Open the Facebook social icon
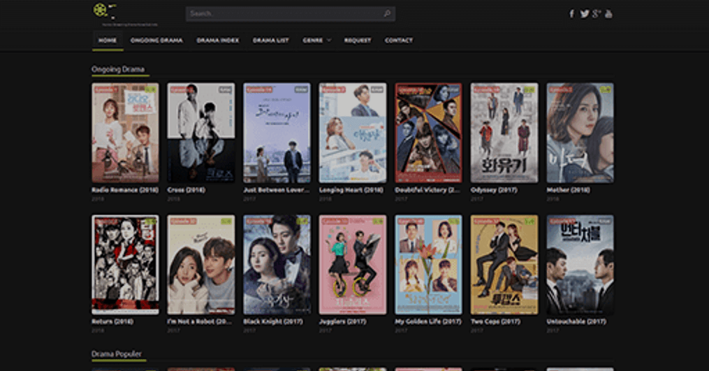This screenshot has width=709, height=371. click(571, 14)
